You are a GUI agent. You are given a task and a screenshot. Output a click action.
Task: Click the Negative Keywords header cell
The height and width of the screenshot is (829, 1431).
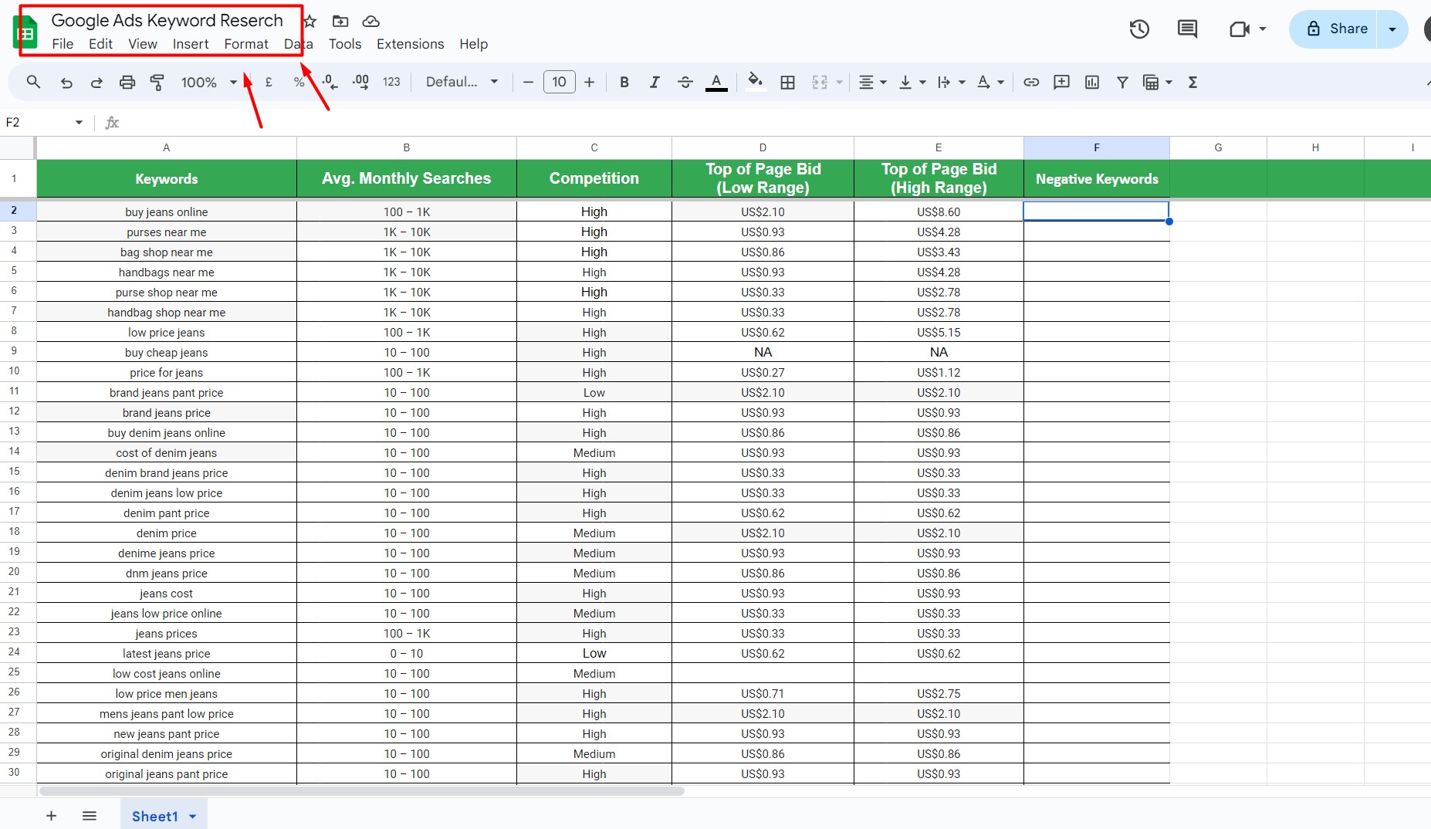click(1097, 178)
